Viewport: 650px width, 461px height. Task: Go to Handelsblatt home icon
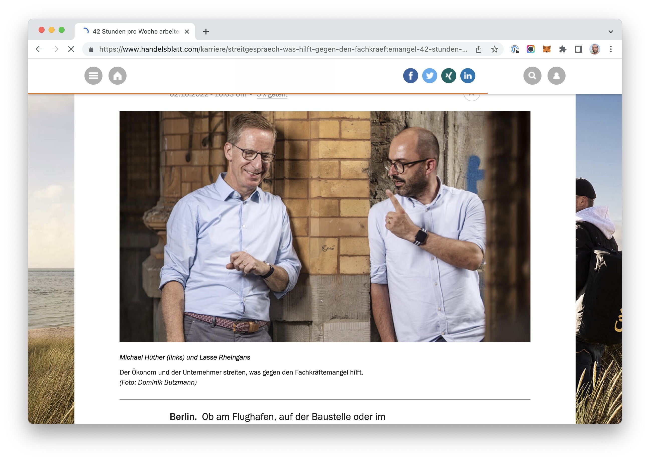click(117, 76)
